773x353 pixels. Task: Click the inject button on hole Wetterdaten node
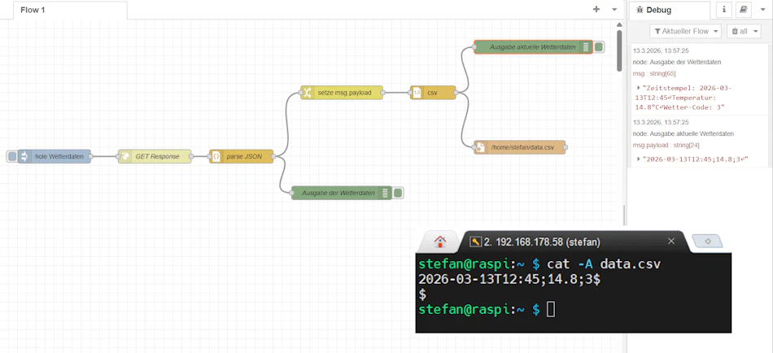pos(11,156)
